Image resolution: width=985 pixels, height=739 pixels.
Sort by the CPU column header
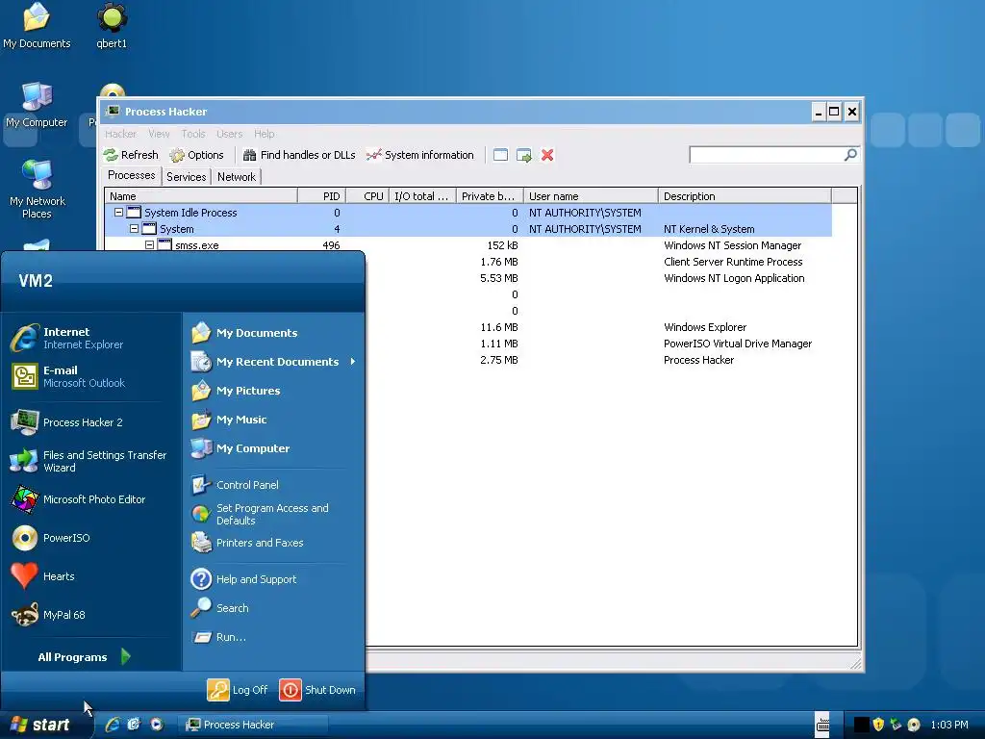(367, 196)
